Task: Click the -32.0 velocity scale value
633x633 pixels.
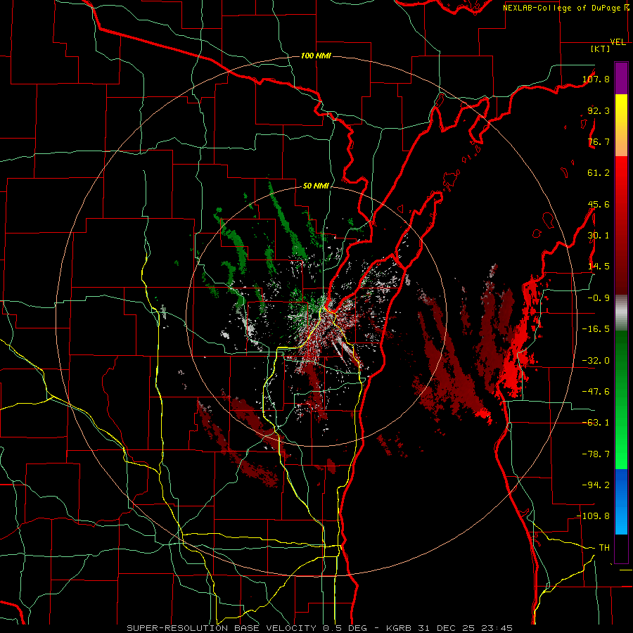Action: pyautogui.click(x=596, y=361)
